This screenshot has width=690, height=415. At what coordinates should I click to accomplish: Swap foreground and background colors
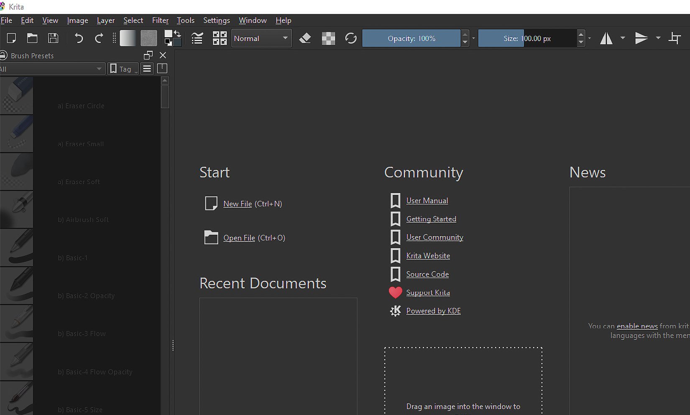pyautogui.click(x=177, y=33)
